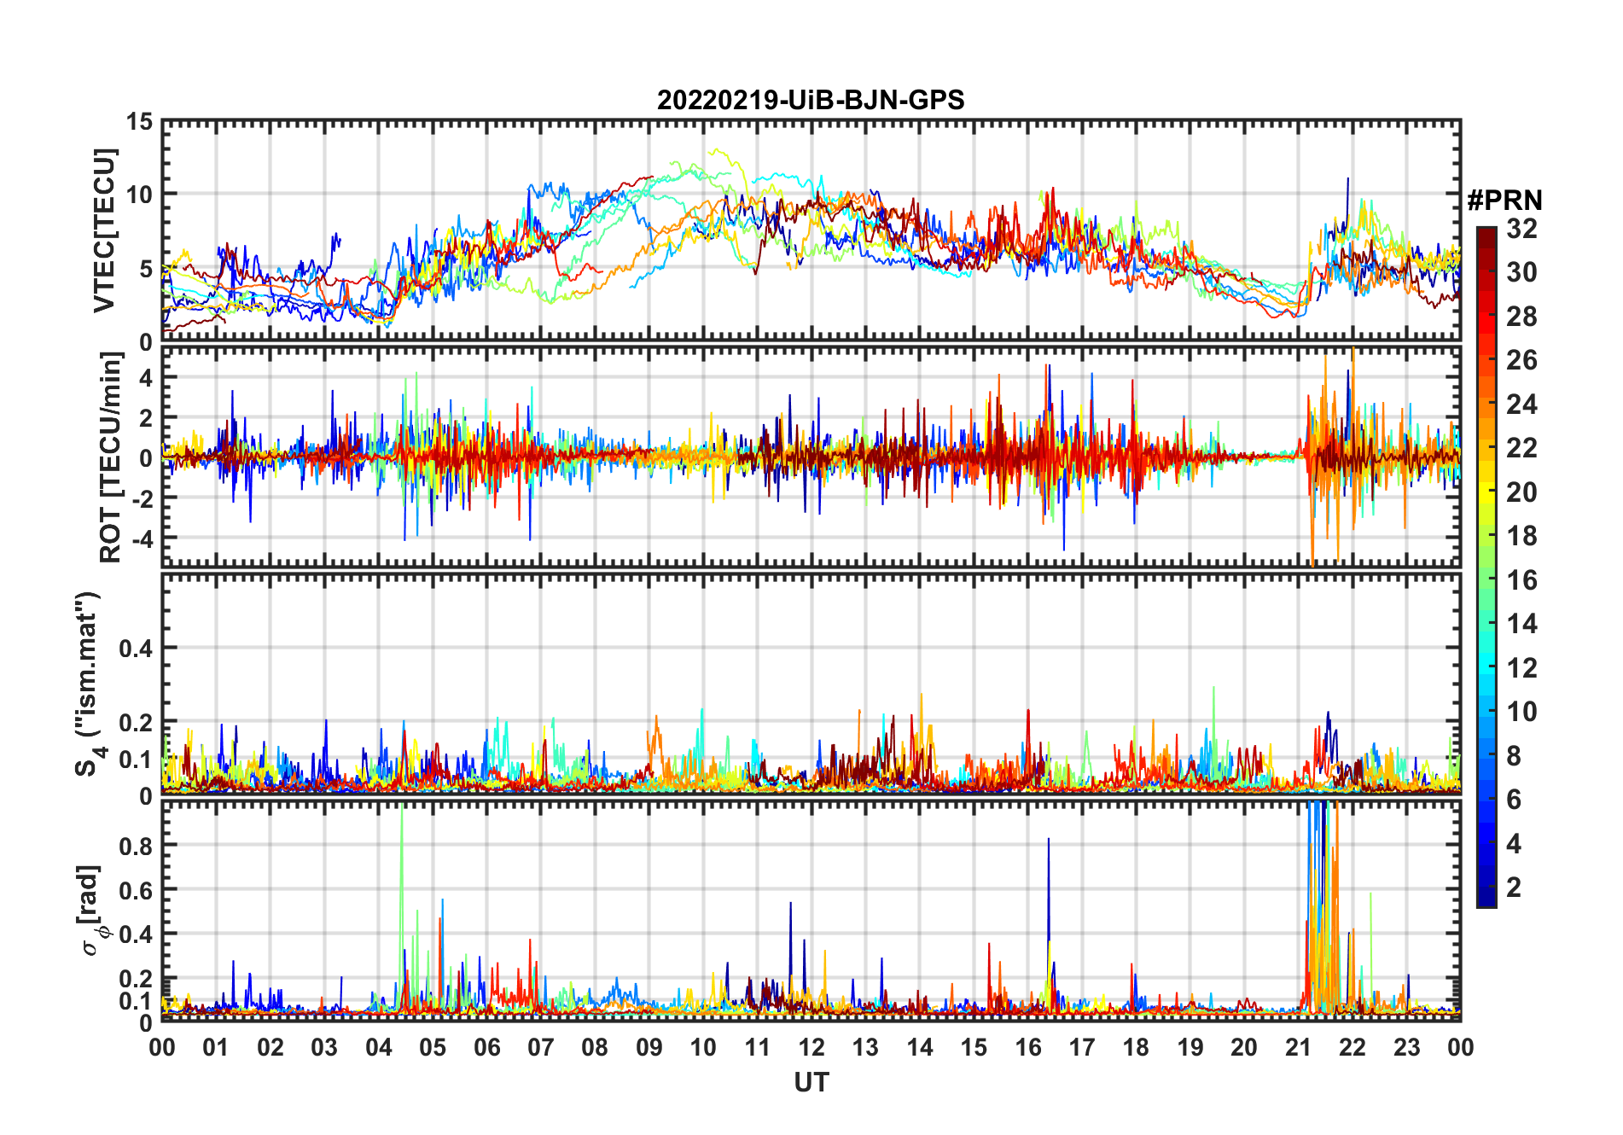Select the ROT [TECU/min] axis label
1623x1135 pixels.
pos(111,457)
